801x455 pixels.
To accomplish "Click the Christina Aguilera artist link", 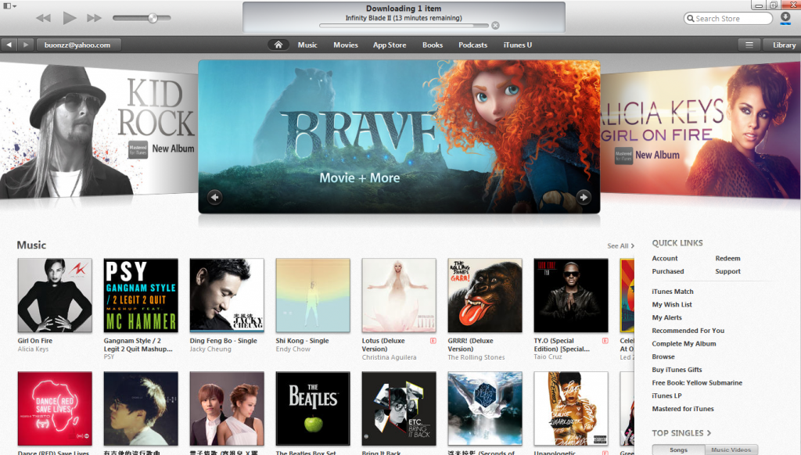I will 390,357.
